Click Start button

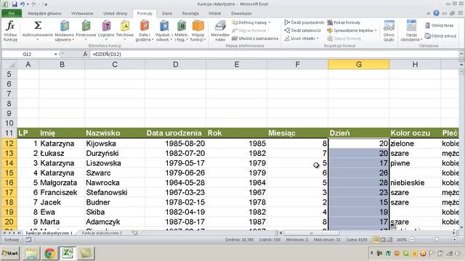coord(10,253)
